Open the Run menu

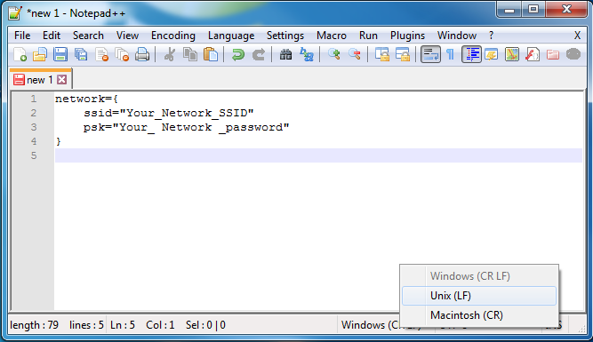point(368,36)
